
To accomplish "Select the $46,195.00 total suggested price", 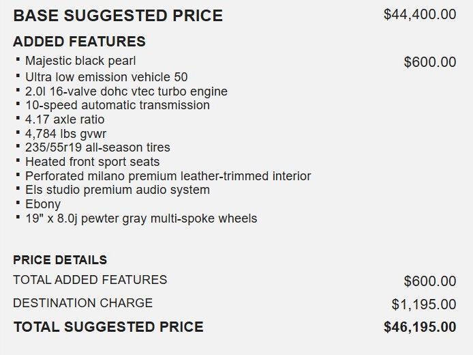I will tap(420, 327).
